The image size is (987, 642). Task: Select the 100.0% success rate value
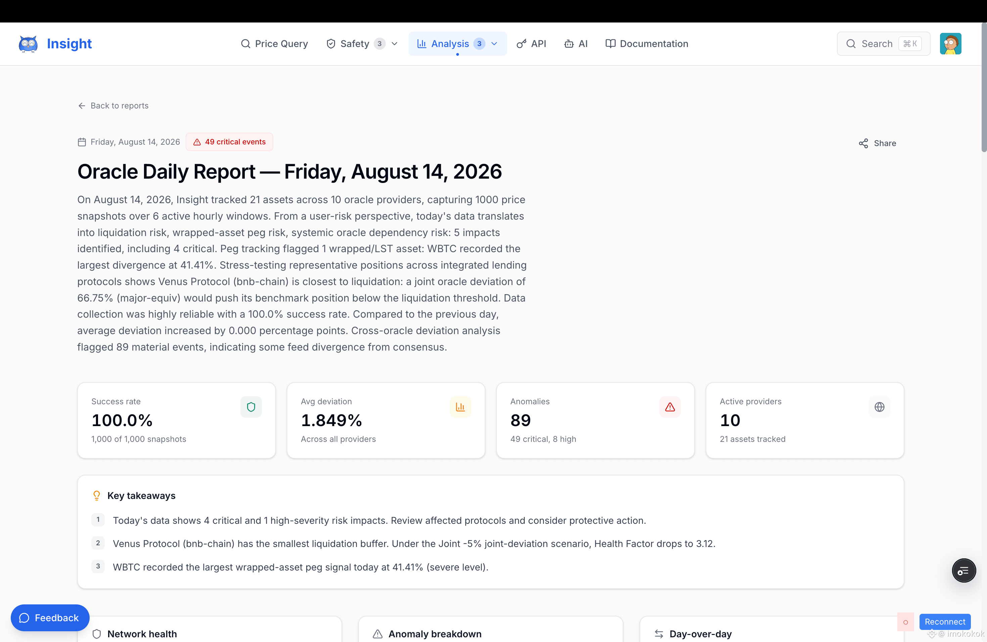click(x=122, y=420)
